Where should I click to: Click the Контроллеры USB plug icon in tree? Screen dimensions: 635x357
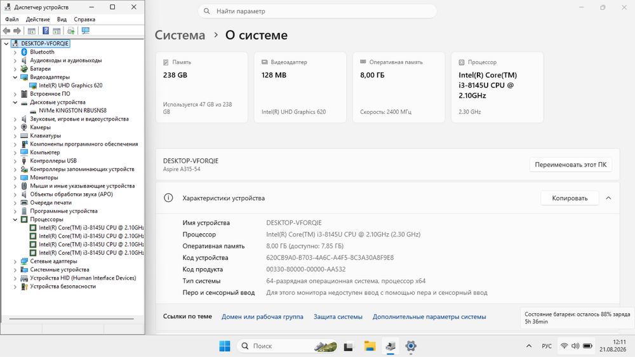click(x=24, y=161)
